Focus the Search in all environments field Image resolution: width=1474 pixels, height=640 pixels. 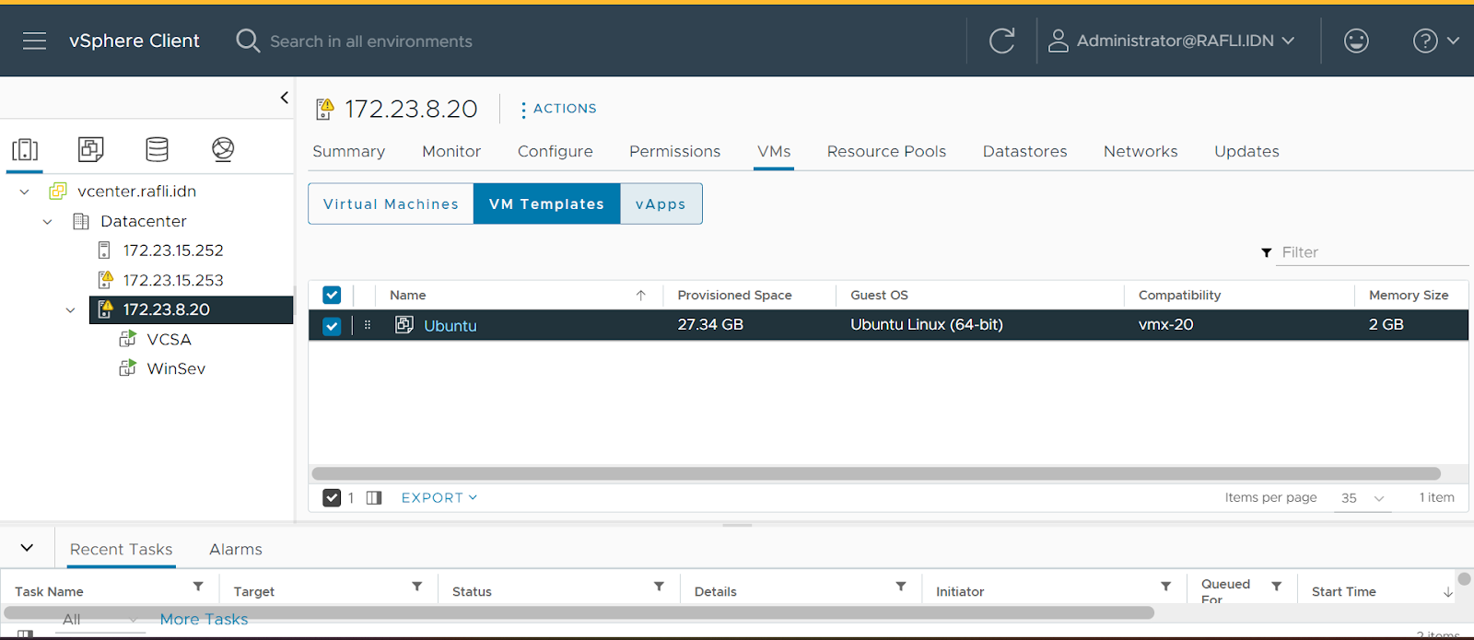tap(370, 41)
